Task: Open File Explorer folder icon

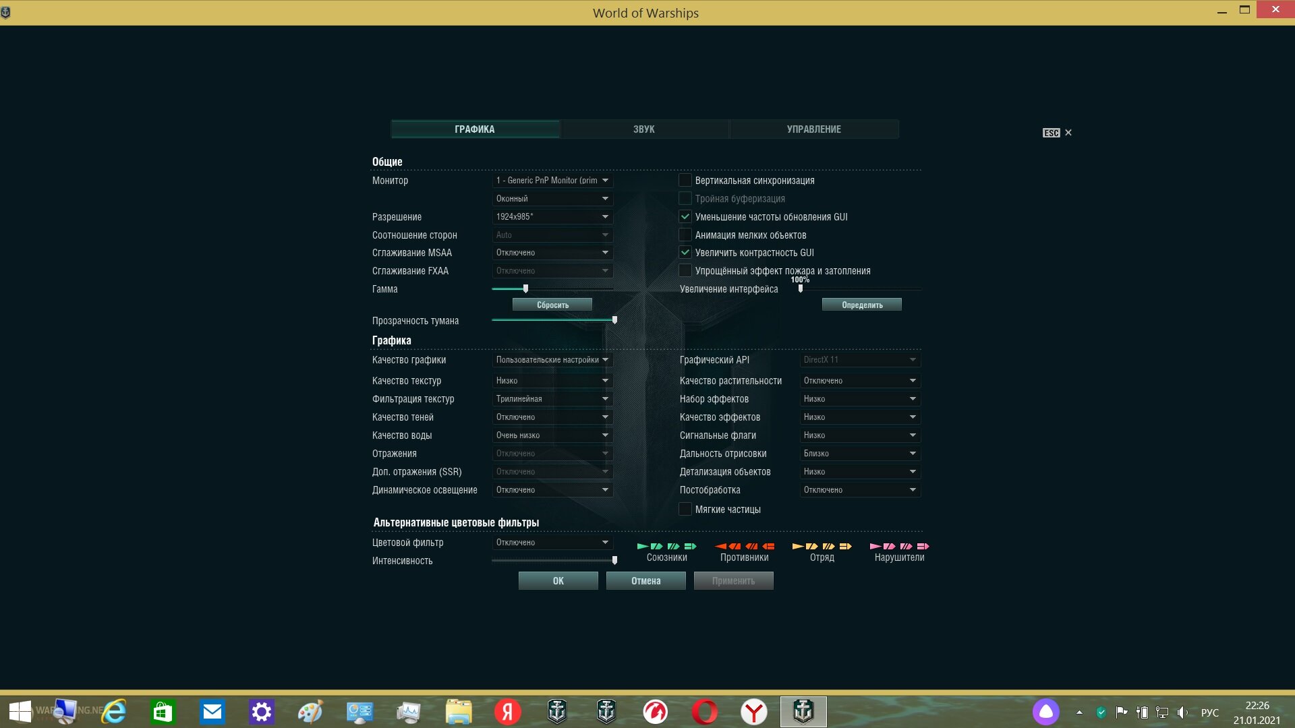Action: point(459,712)
